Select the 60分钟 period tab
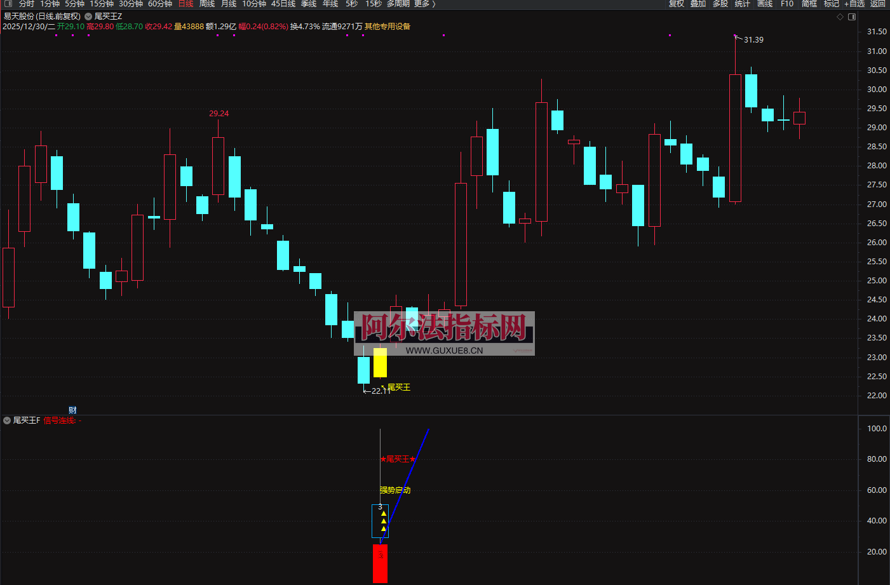 click(x=160, y=4)
